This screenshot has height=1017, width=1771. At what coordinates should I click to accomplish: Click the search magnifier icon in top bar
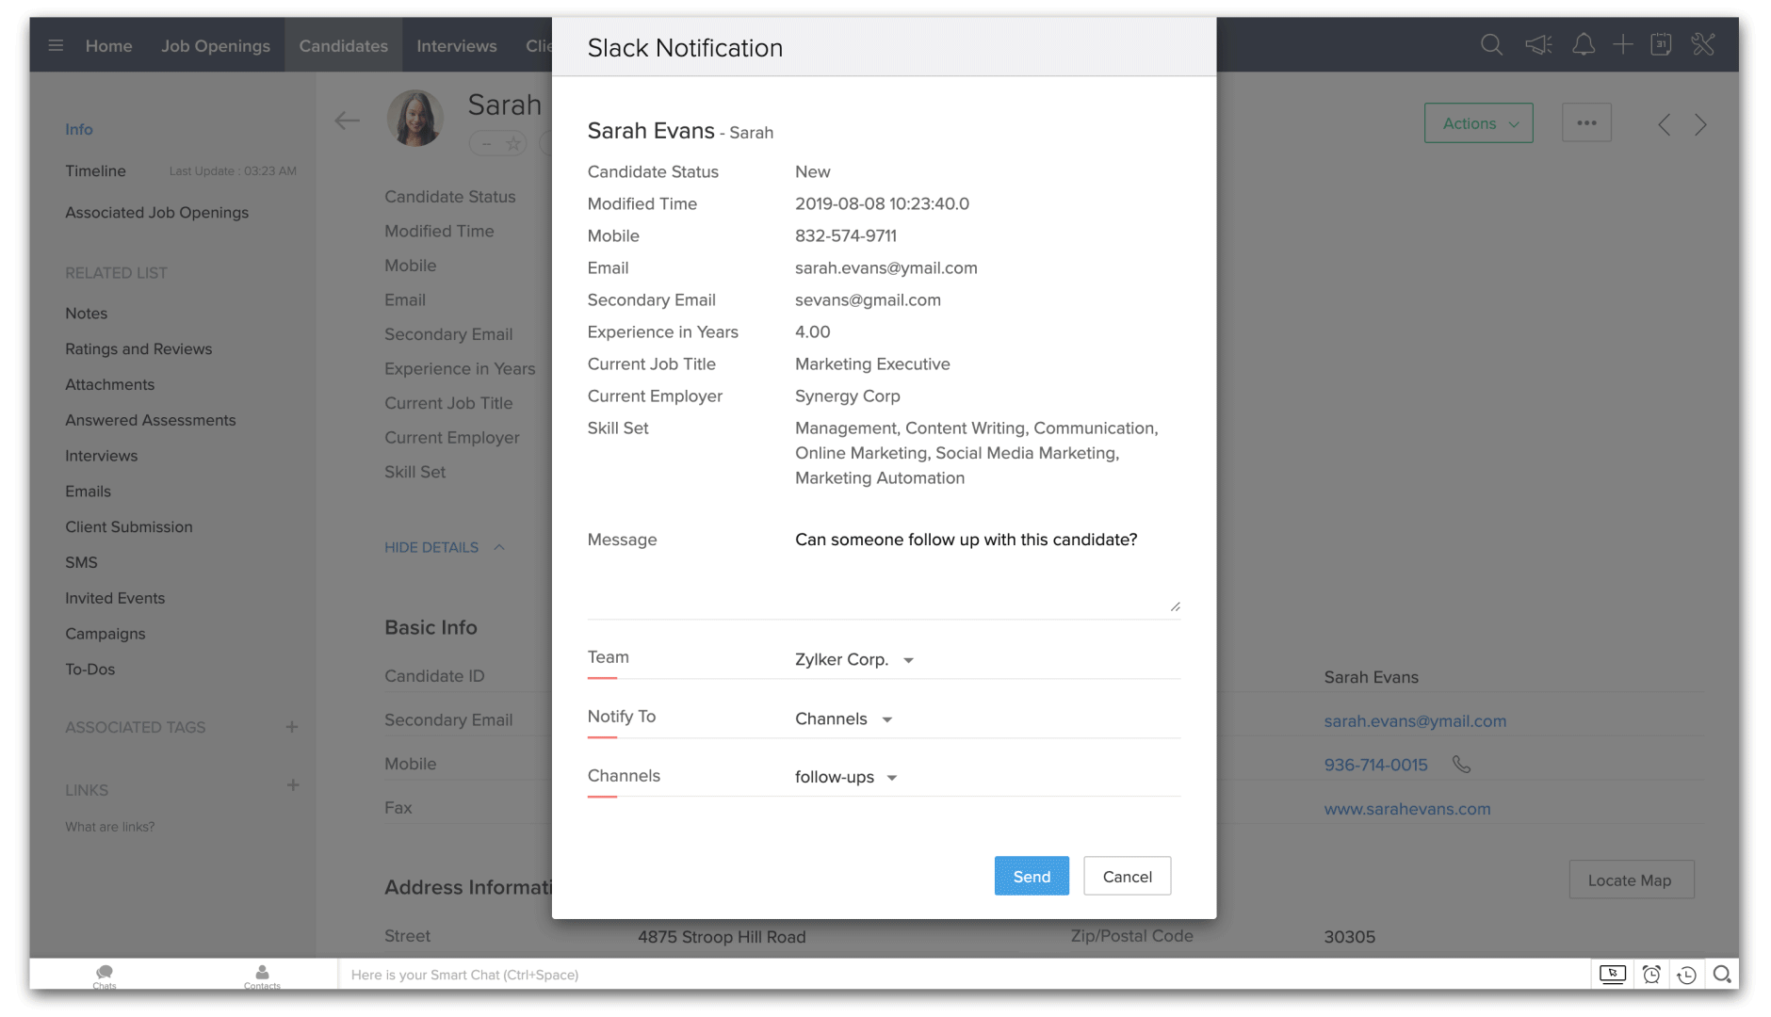pyautogui.click(x=1491, y=45)
